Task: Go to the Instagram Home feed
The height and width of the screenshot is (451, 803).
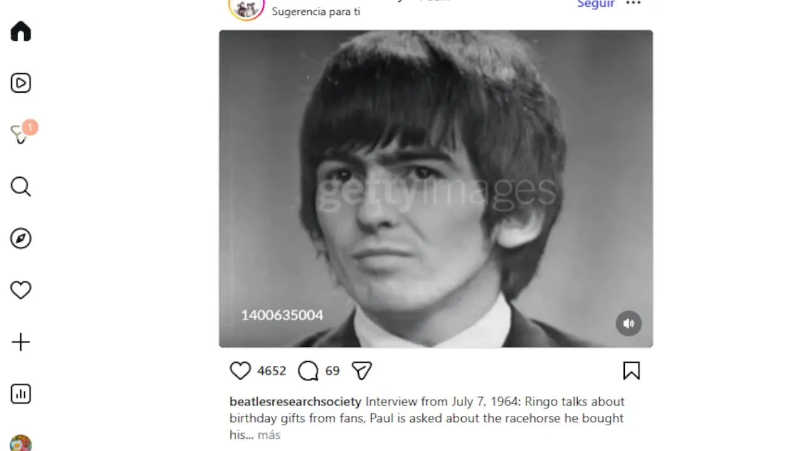Action: click(x=21, y=31)
